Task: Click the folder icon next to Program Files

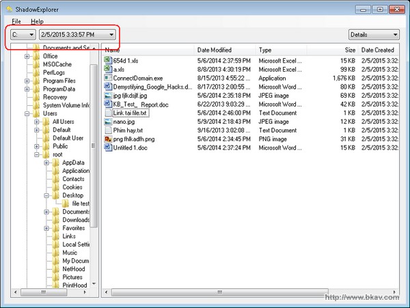Action: pyautogui.click(x=37, y=81)
